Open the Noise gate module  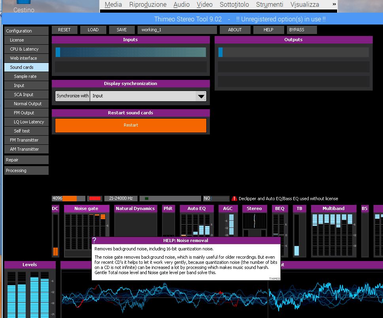87,208
